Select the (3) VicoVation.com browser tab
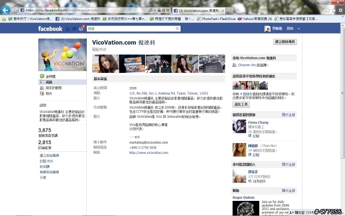This screenshot has height=216, width=345. click(x=198, y=11)
